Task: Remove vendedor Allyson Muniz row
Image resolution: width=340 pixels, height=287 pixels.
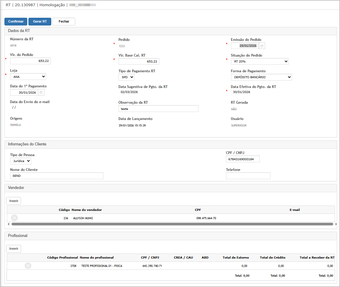Action: point(14,218)
